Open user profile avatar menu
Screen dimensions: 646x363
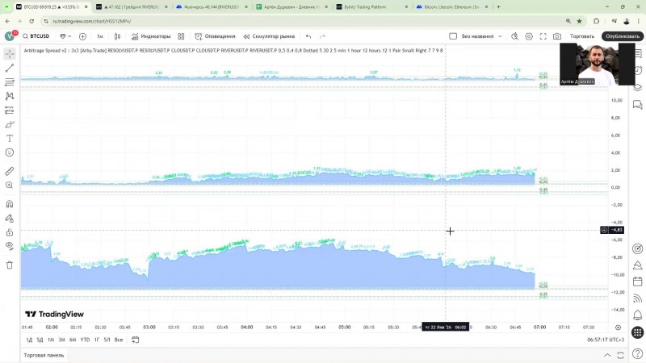[x=10, y=36]
